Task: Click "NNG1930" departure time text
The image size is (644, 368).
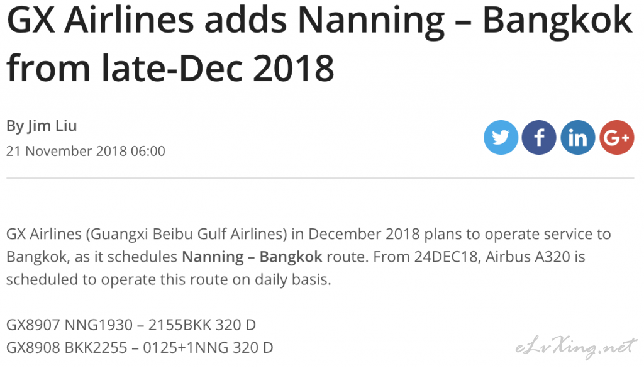Action: coord(99,325)
